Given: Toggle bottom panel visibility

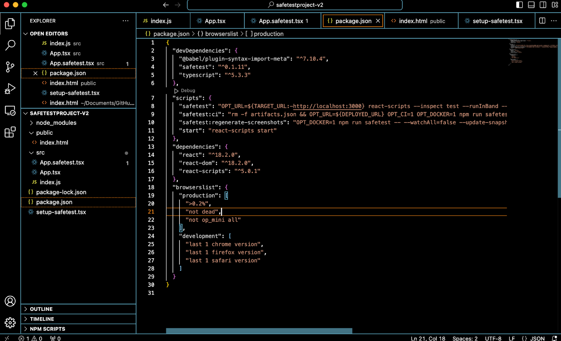Looking at the screenshot, I should coord(531,5).
